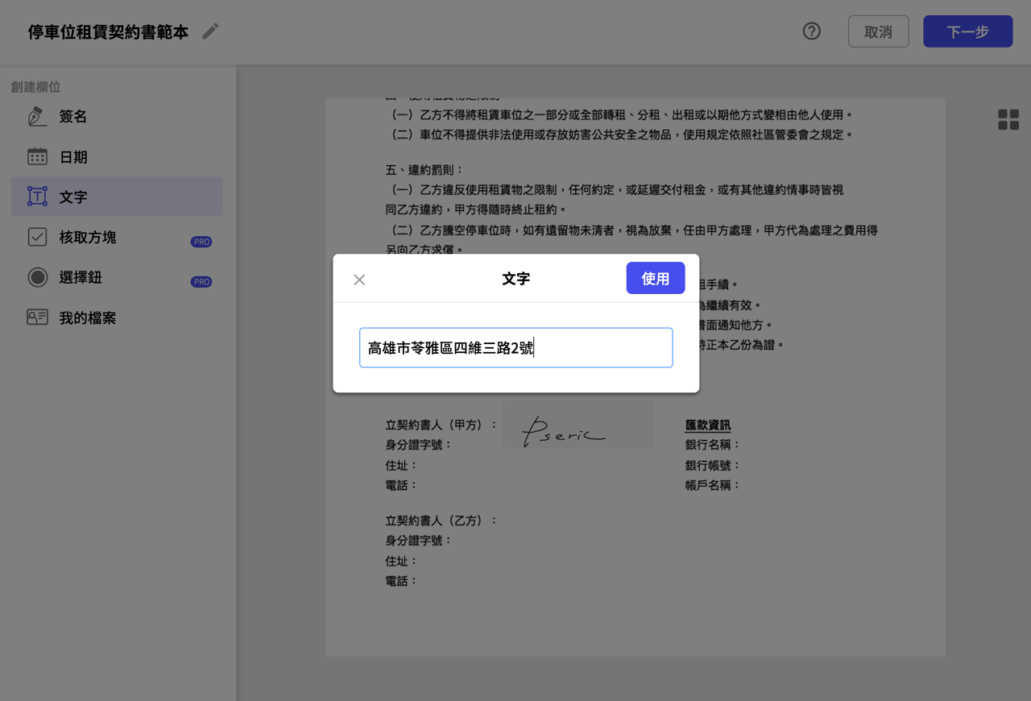Click the 五、違約罰則 heading in document
Screen dimensions: 1031x701
point(424,170)
